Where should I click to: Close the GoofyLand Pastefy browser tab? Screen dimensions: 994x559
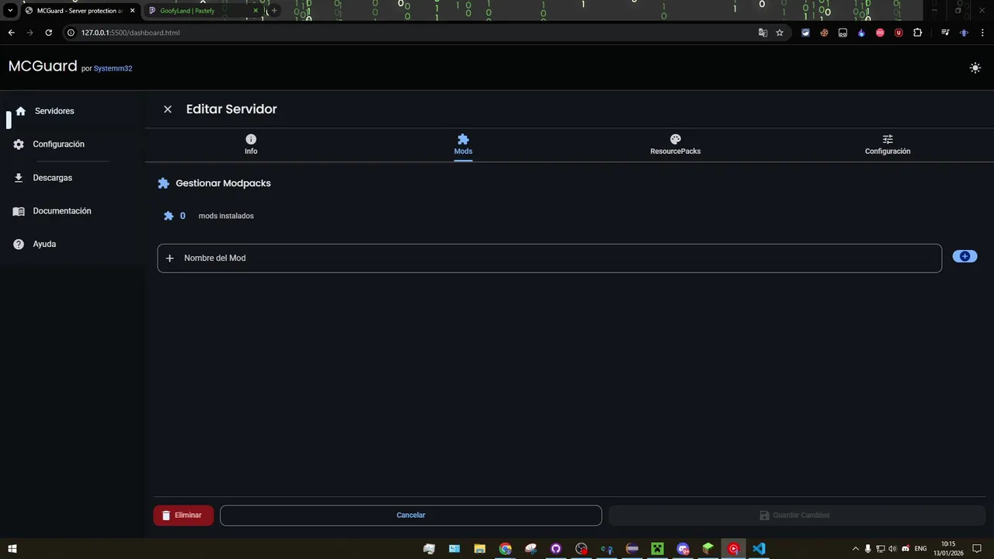[255, 11]
